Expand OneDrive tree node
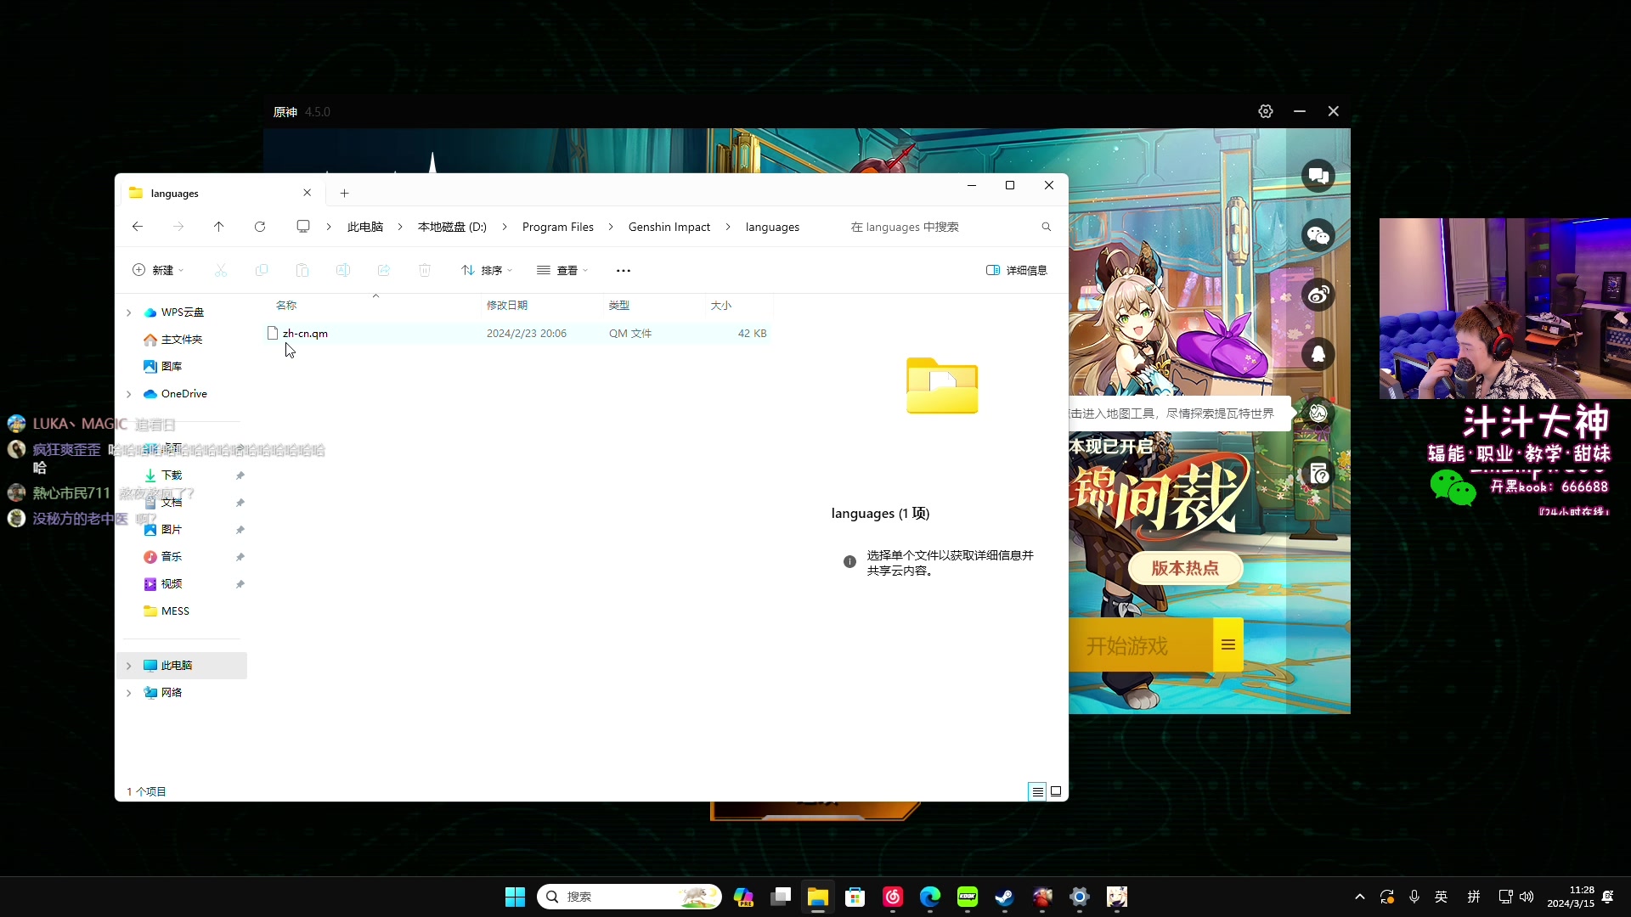 129,394
